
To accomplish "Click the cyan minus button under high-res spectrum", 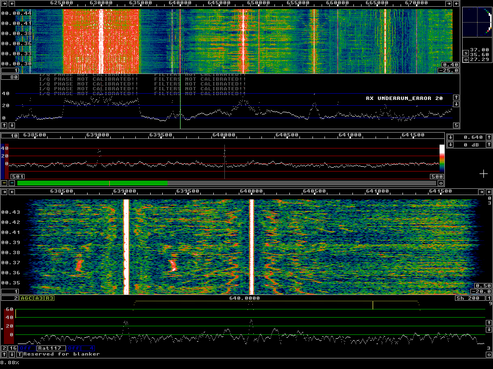I will coord(12,183).
